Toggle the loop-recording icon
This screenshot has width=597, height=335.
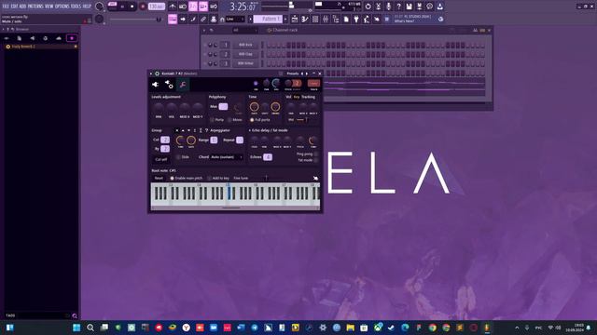click(214, 7)
